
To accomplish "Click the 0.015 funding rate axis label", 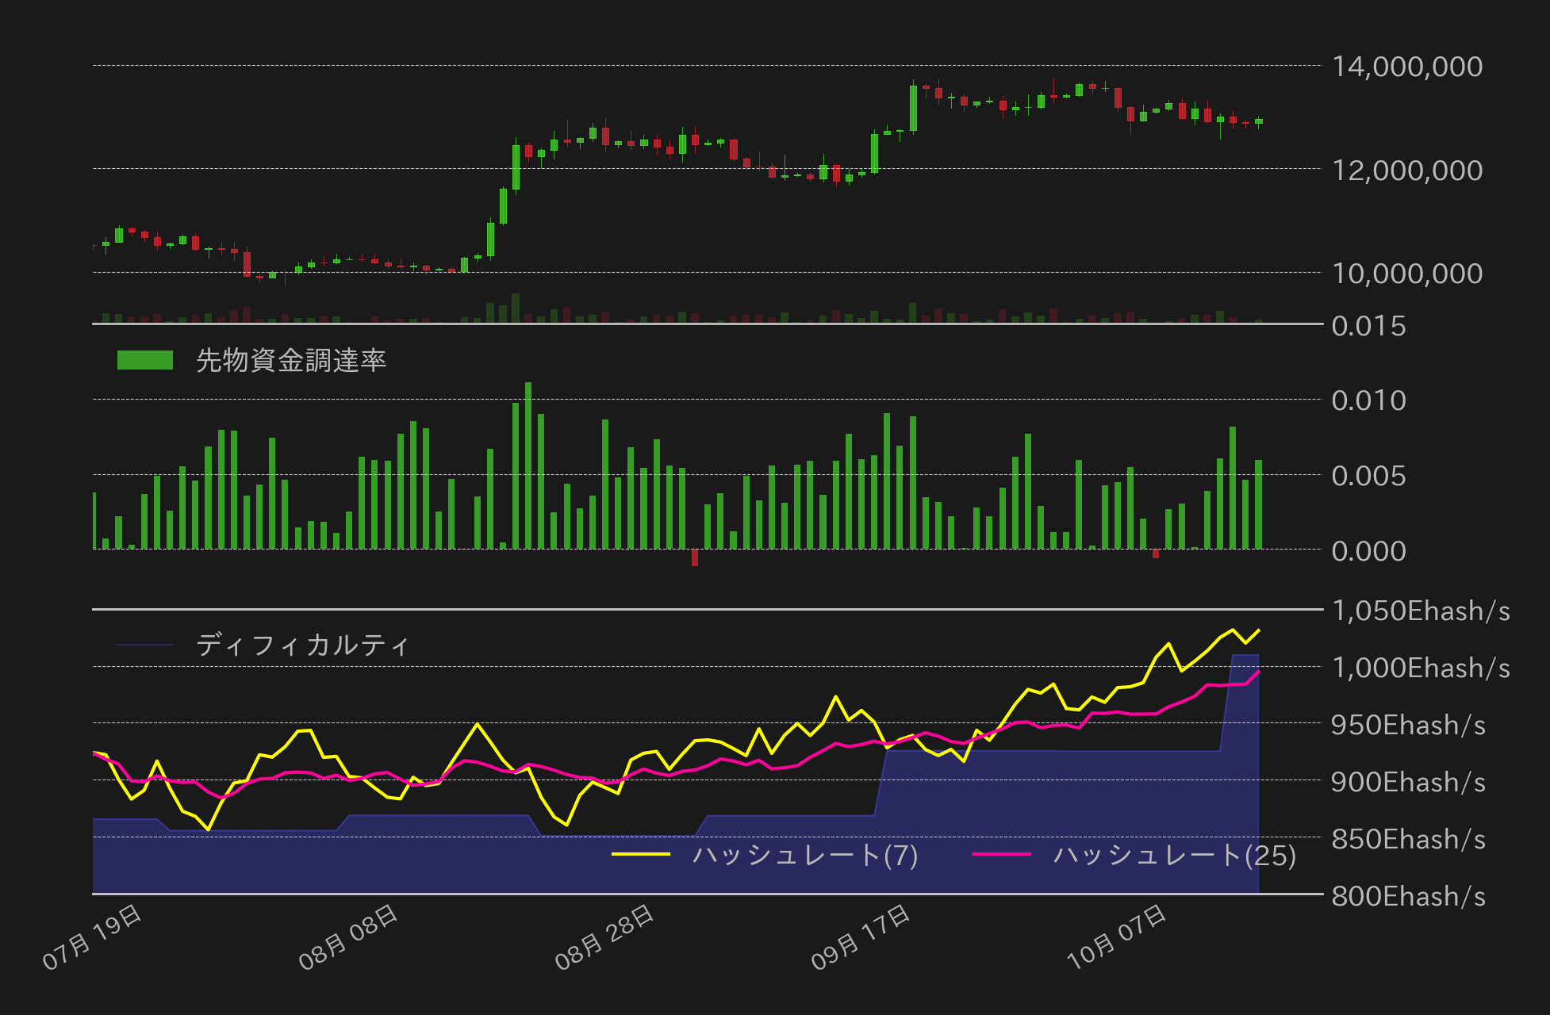I will pyautogui.click(x=1369, y=326).
